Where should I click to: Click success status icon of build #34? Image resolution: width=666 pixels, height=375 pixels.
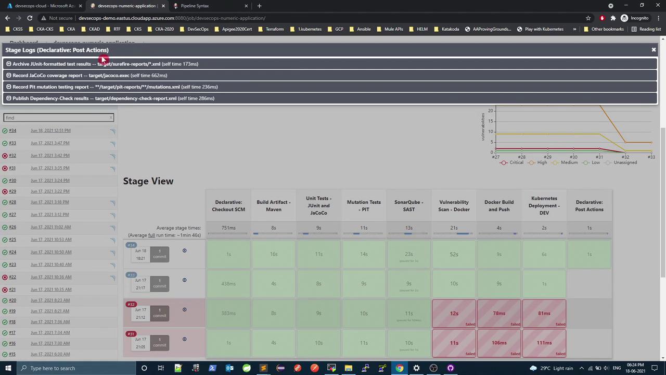[x=5, y=131]
